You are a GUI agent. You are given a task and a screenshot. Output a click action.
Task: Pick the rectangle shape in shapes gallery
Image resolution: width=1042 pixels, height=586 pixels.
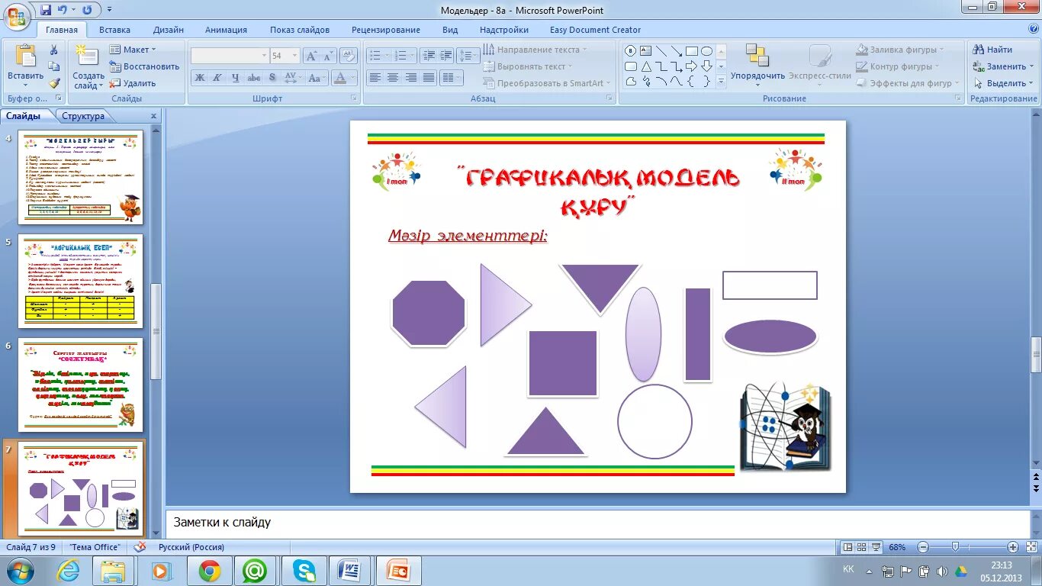tap(692, 51)
